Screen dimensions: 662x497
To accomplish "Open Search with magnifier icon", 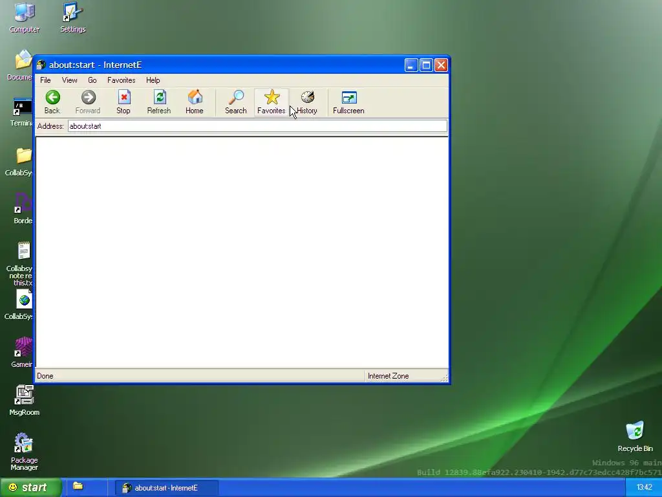I will tap(235, 102).
